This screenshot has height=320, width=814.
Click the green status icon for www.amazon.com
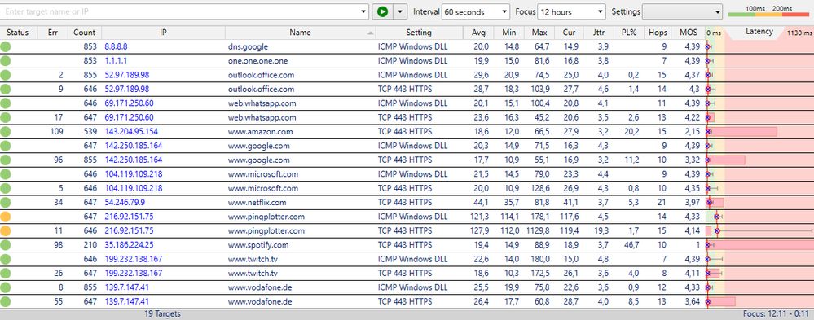tap(6, 132)
